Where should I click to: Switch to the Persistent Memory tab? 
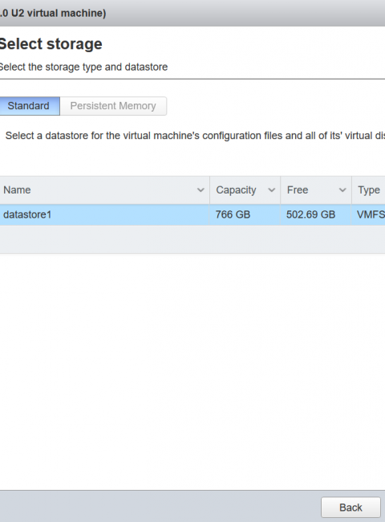[113, 106]
